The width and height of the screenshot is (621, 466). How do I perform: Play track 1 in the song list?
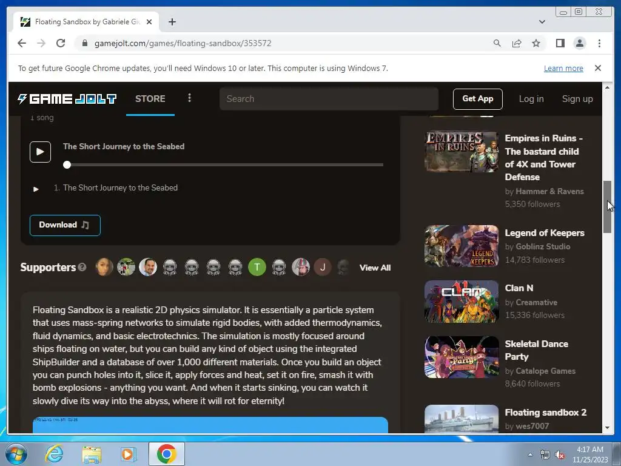tap(36, 189)
